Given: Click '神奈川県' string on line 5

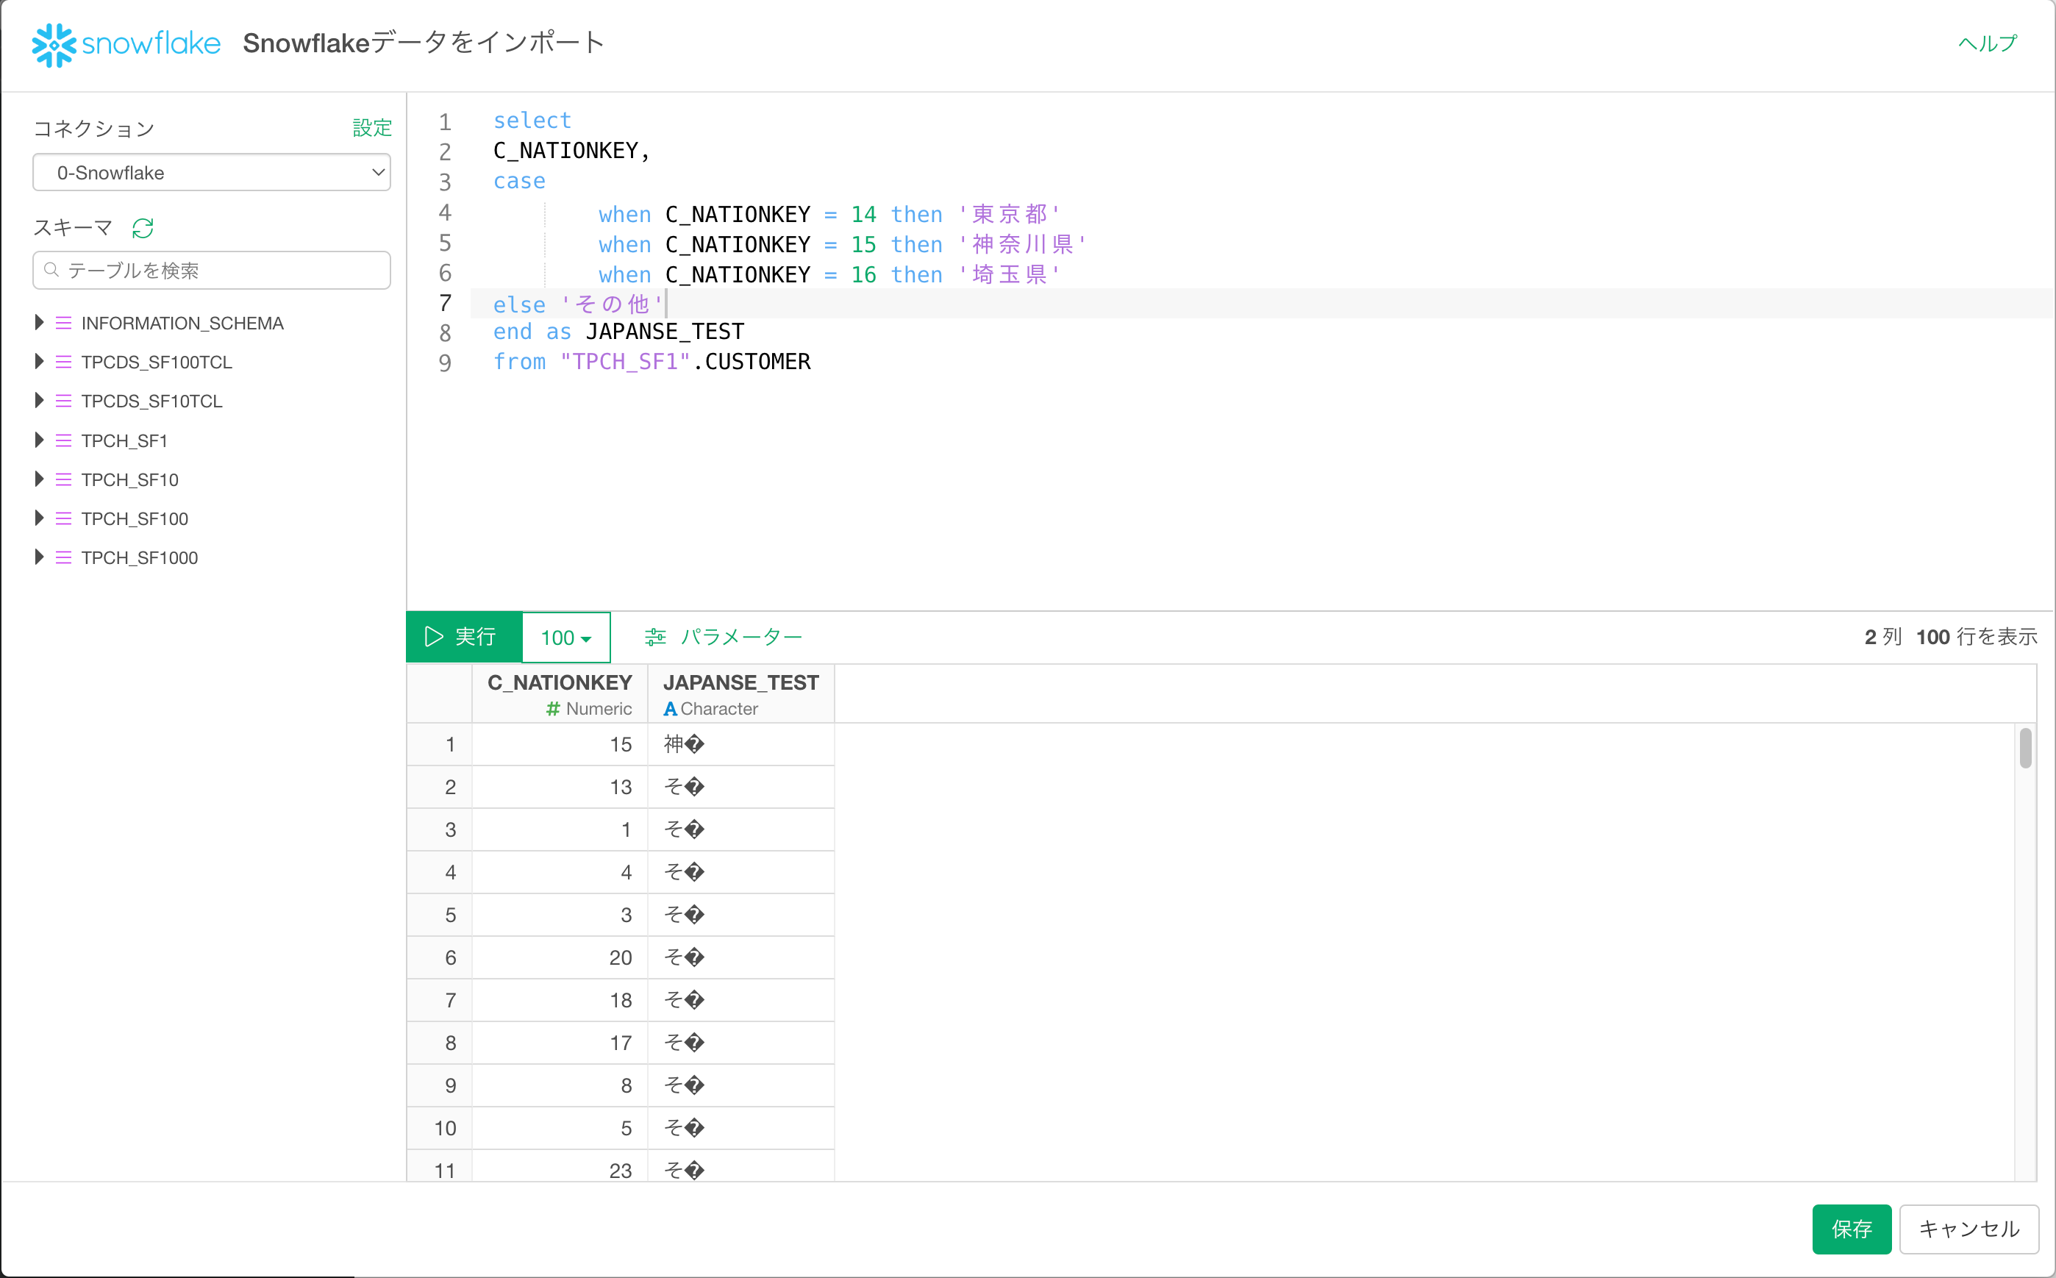Looking at the screenshot, I should tap(1023, 245).
